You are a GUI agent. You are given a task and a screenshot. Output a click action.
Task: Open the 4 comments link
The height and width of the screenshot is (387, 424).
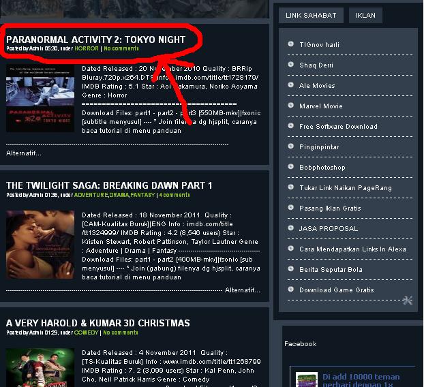tap(175, 195)
